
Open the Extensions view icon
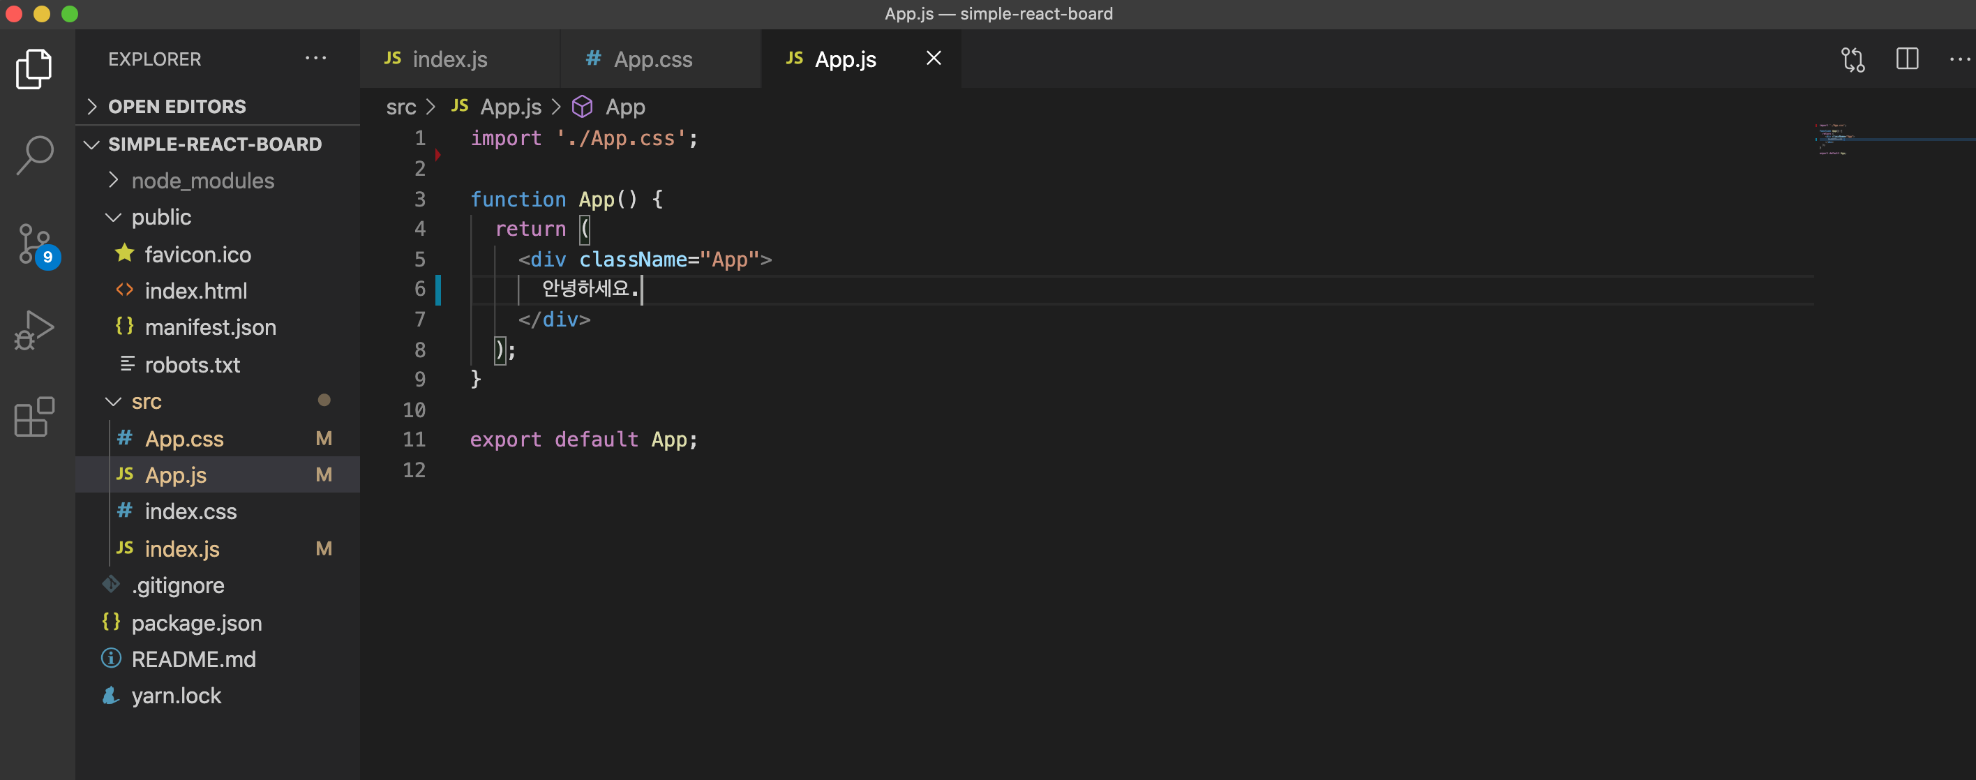click(x=33, y=417)
